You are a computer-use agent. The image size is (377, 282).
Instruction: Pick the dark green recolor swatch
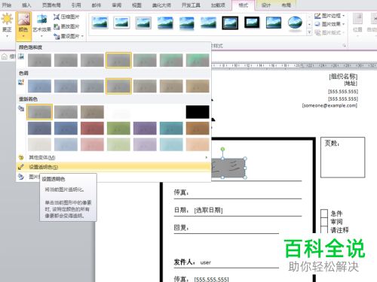pyautogui.click(x=118, y=129)
